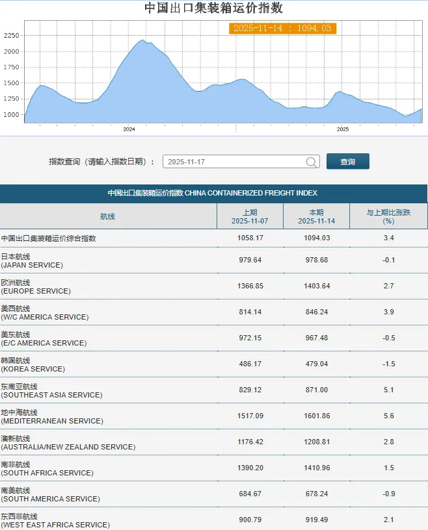The height and width of the screenshot is (530, 428).
Task: Click the orange 2025-11-14 date tooltip label
Action: click(282, 29)
